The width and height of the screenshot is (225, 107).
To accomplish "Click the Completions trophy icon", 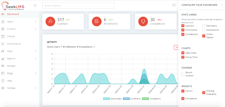I will (x=143, y=22).
